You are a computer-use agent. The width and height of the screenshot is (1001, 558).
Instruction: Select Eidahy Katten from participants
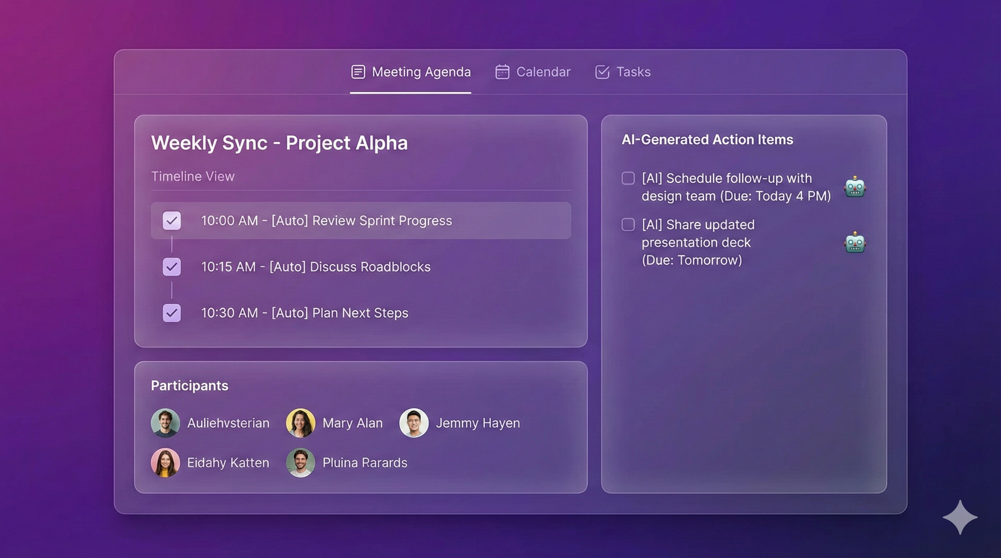pos(228,462)
